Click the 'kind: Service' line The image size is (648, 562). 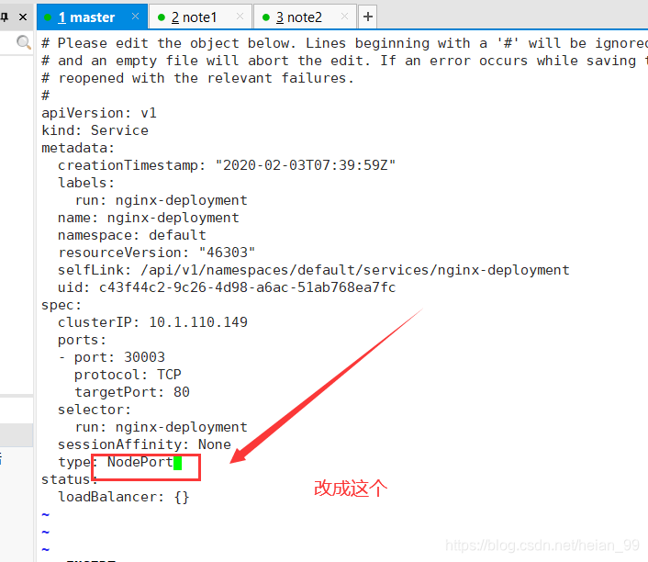coord(95,130)
